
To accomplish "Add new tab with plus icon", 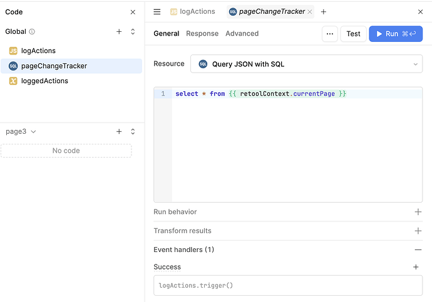I will [324, 12].
